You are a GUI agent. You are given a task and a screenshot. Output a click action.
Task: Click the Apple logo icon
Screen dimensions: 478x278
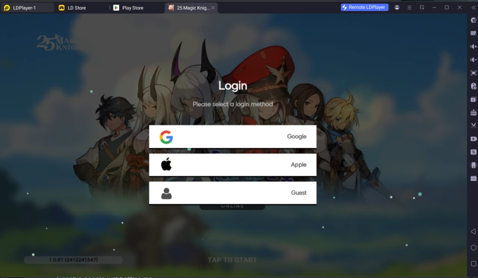pos(166,164)
